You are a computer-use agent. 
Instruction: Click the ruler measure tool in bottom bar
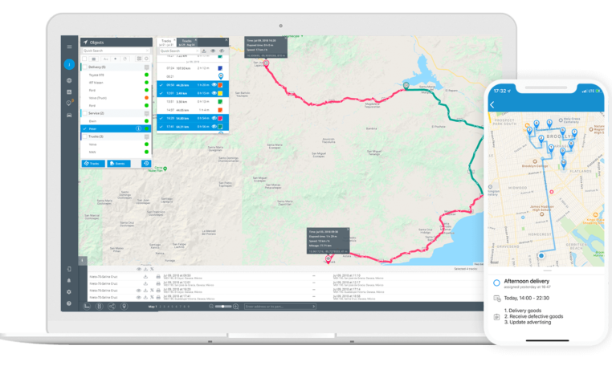[x=87, y=307]
